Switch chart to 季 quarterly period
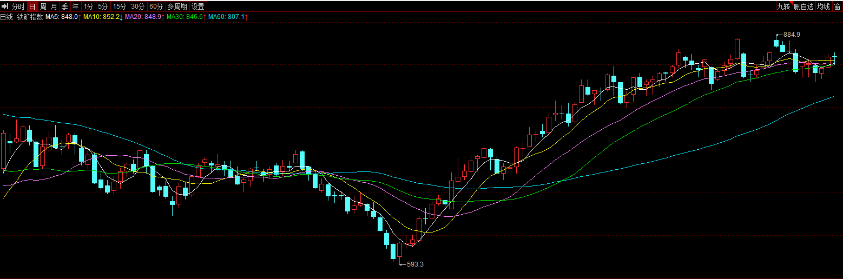This screenshot has width=843, height=279. [65, 6]
